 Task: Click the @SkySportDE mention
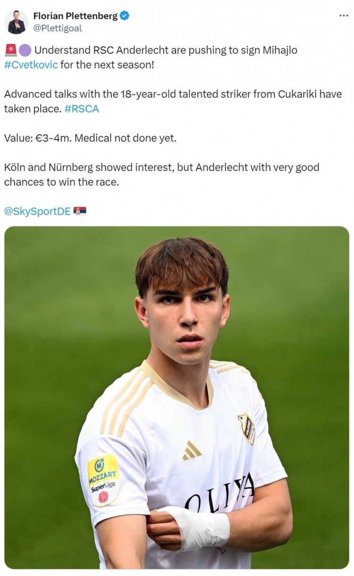click(37, 211)
